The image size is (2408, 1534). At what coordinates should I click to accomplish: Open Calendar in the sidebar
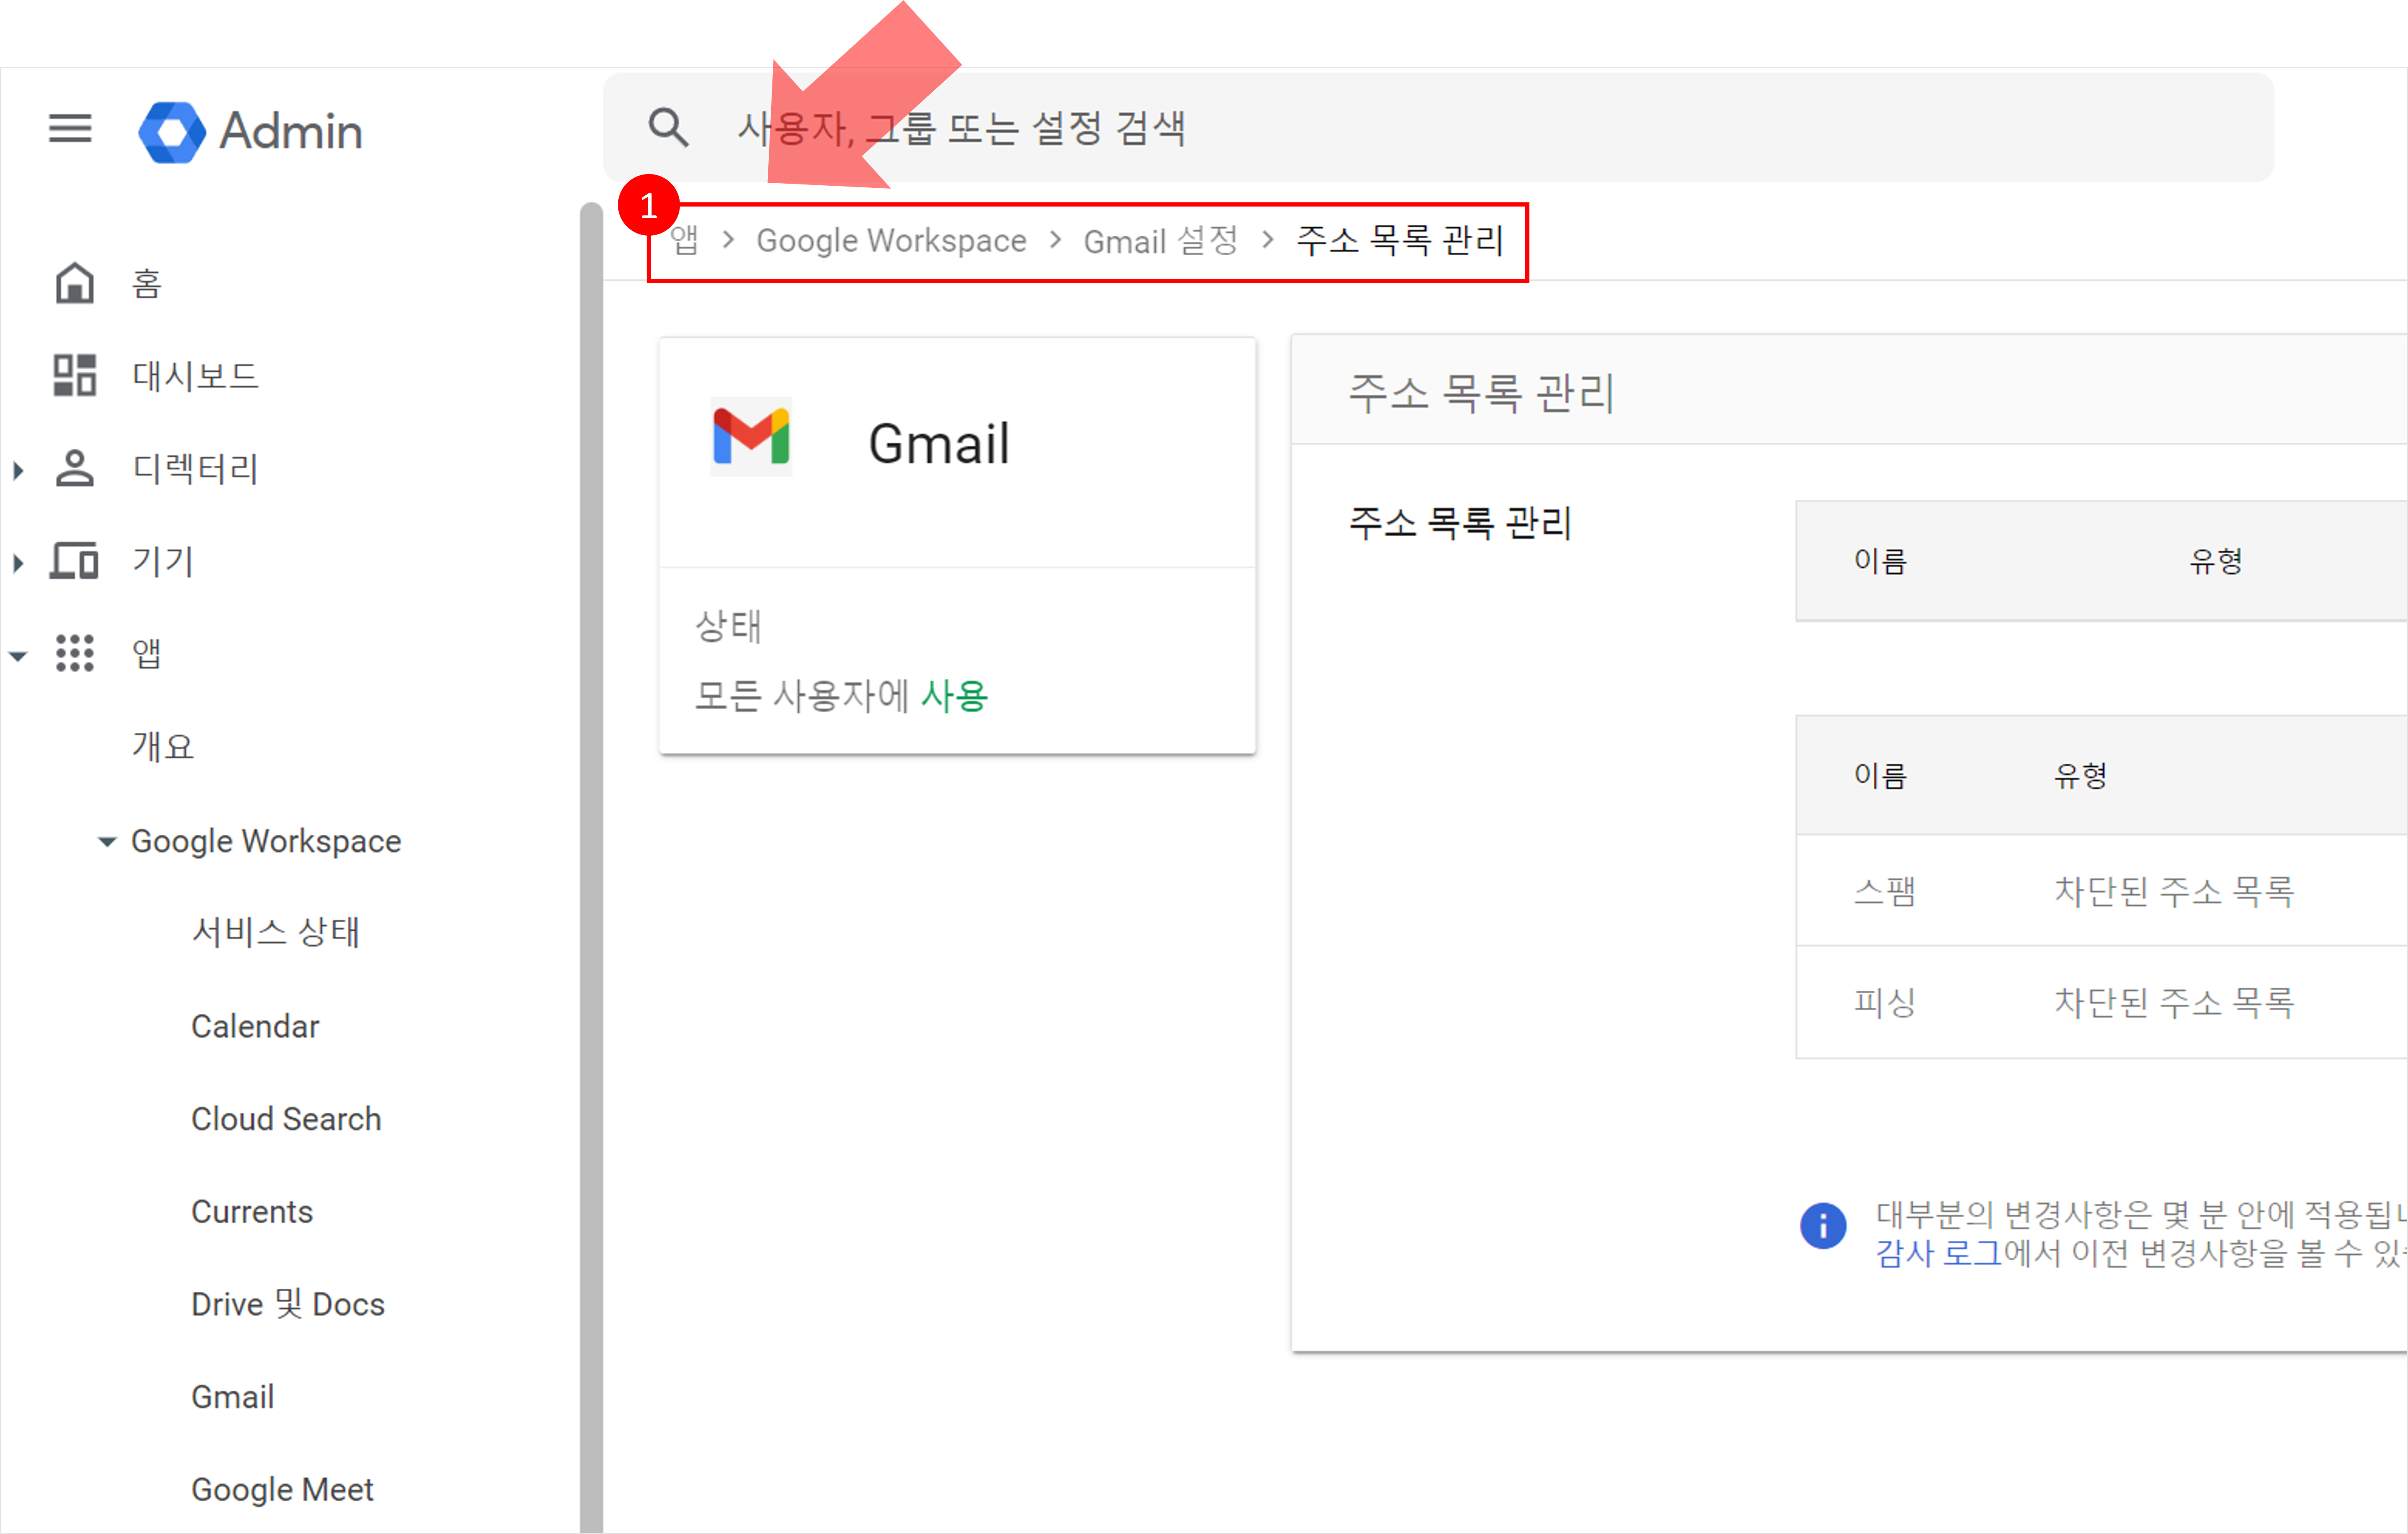pos(255,1026)
